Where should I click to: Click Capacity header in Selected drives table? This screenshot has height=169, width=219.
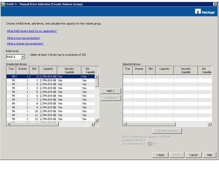coord(165,70)
